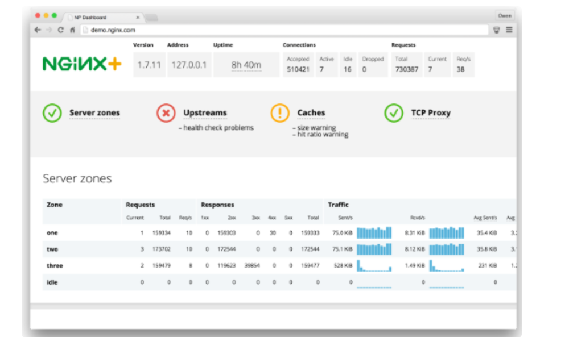569x346 pixels.
Task: Open the browser hamburger menu
Action: tap(509, 30)
